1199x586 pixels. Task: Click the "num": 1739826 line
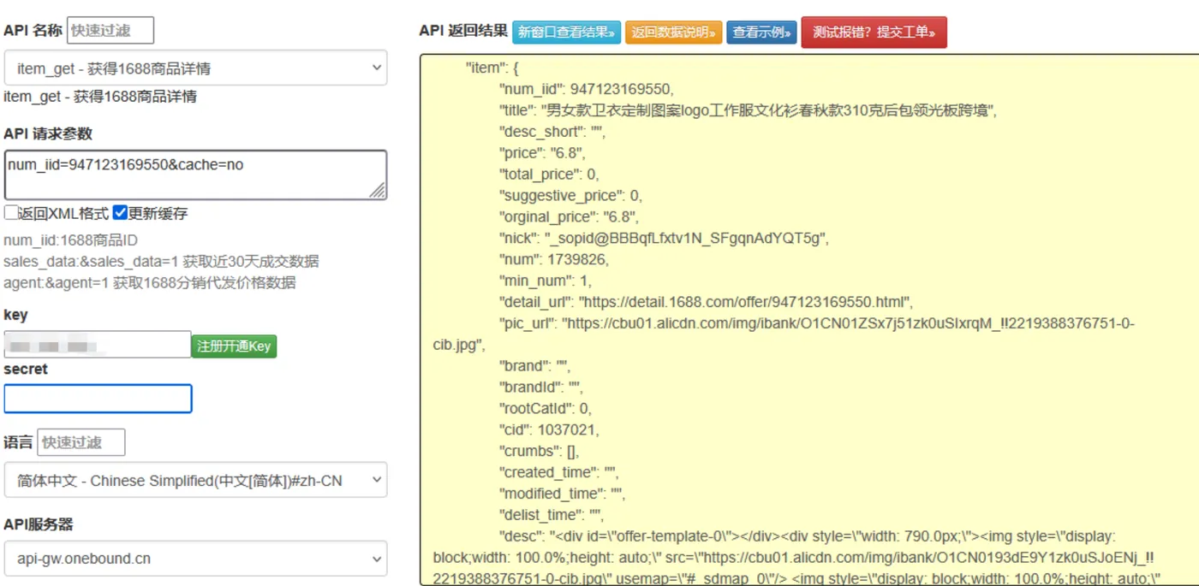(554, 259)
